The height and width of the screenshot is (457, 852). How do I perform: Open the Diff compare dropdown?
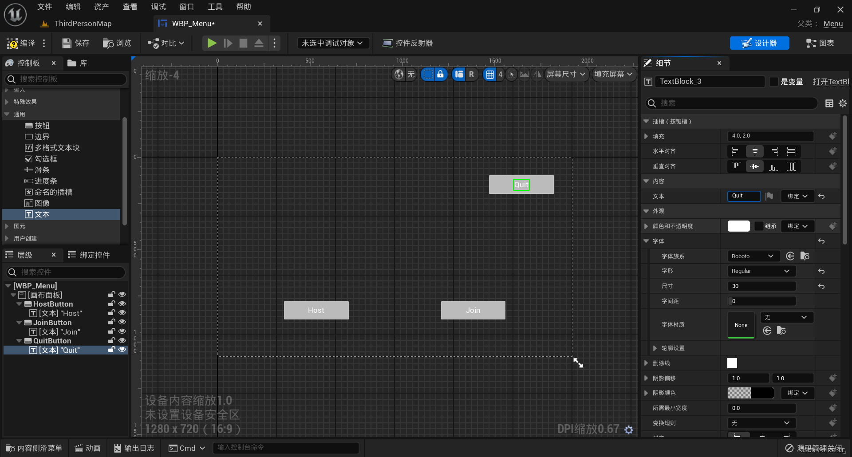pyautogui.click(x=166, y=43)
